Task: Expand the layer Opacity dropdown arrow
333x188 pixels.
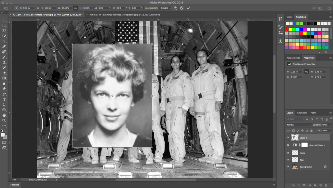Action: [x=331, y=125]
